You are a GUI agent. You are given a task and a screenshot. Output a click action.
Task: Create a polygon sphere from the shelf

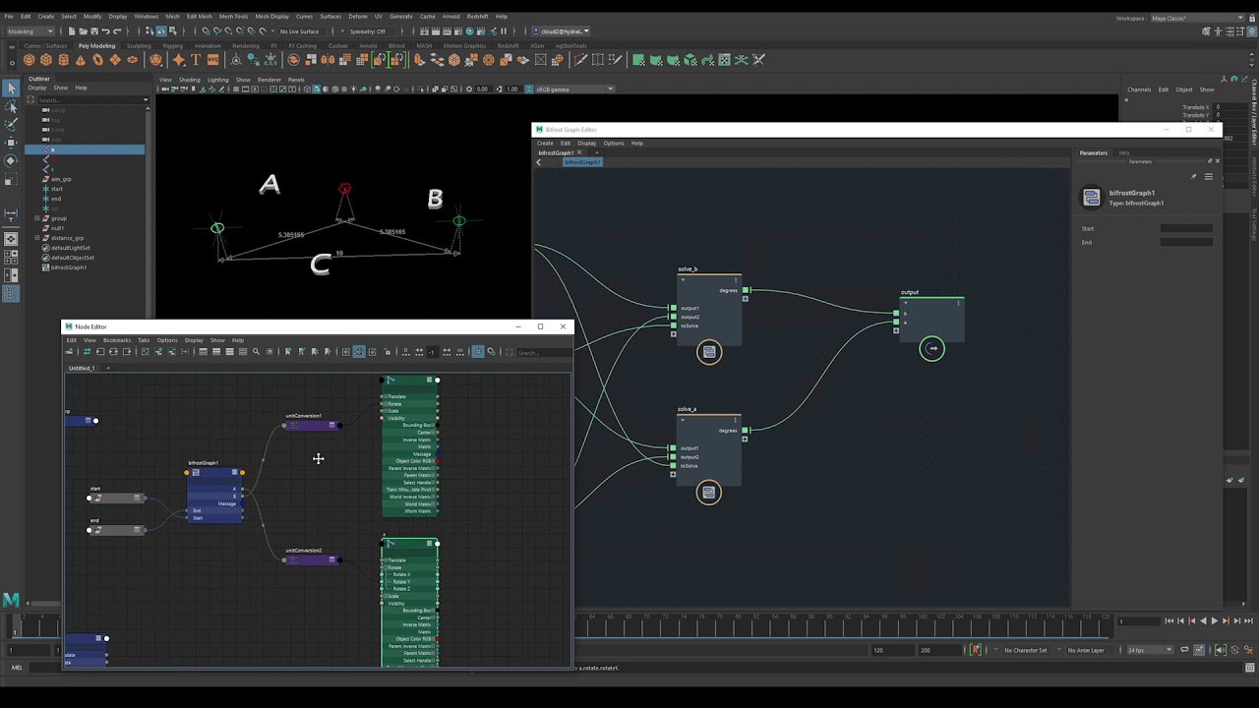click(30, 60)
